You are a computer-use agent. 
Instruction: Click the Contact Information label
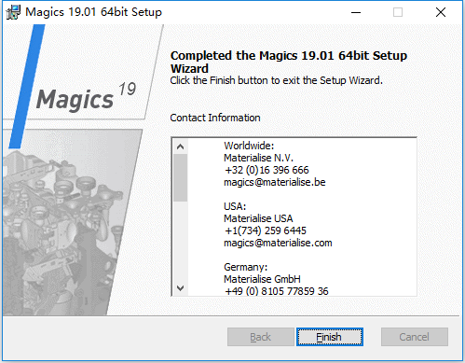tap(215, 118)
